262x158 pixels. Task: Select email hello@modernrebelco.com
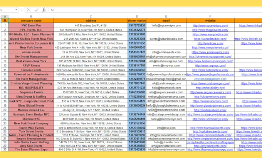click(x=166, y=110)
